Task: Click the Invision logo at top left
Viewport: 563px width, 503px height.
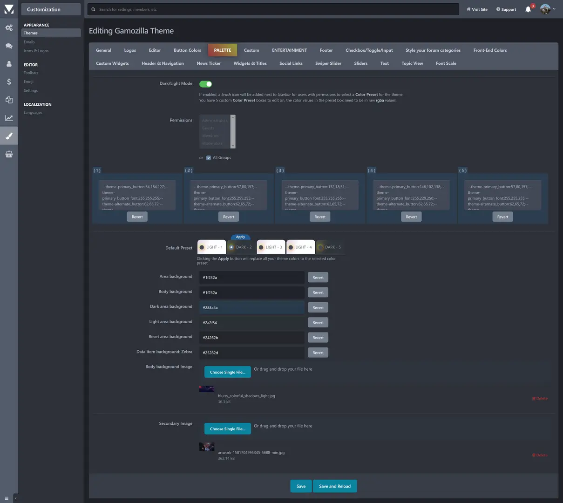Action: pyautogui.click(x=9, y=9)
